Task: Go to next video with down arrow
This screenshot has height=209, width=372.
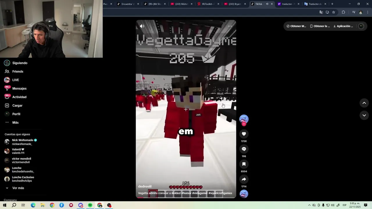Action: (x=364, y=115)
